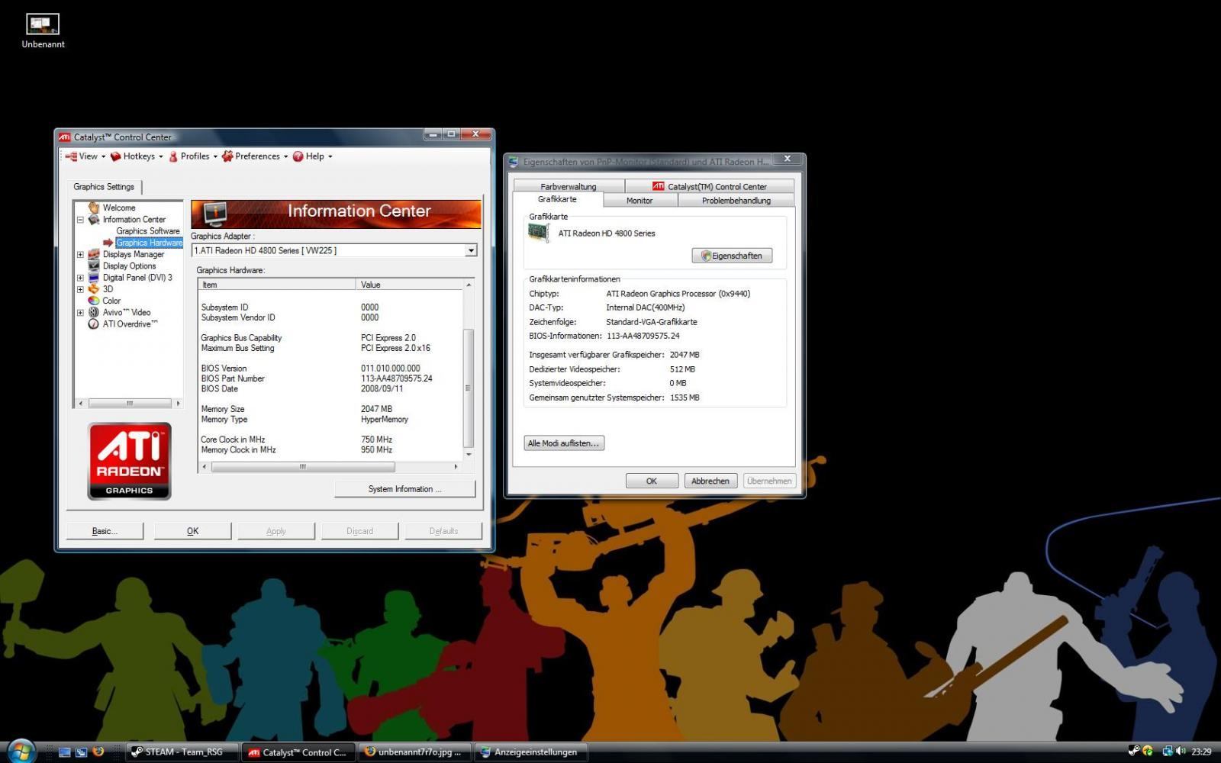1221x763 pixels.
Task: Click the security shield tray icon
Action: click(1148, 752)
